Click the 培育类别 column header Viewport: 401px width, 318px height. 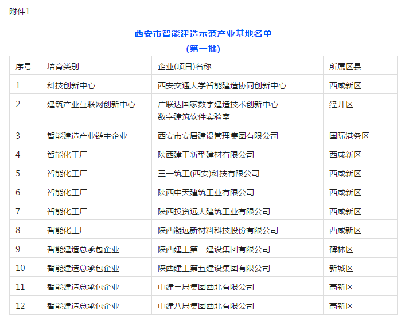point(63,67)
